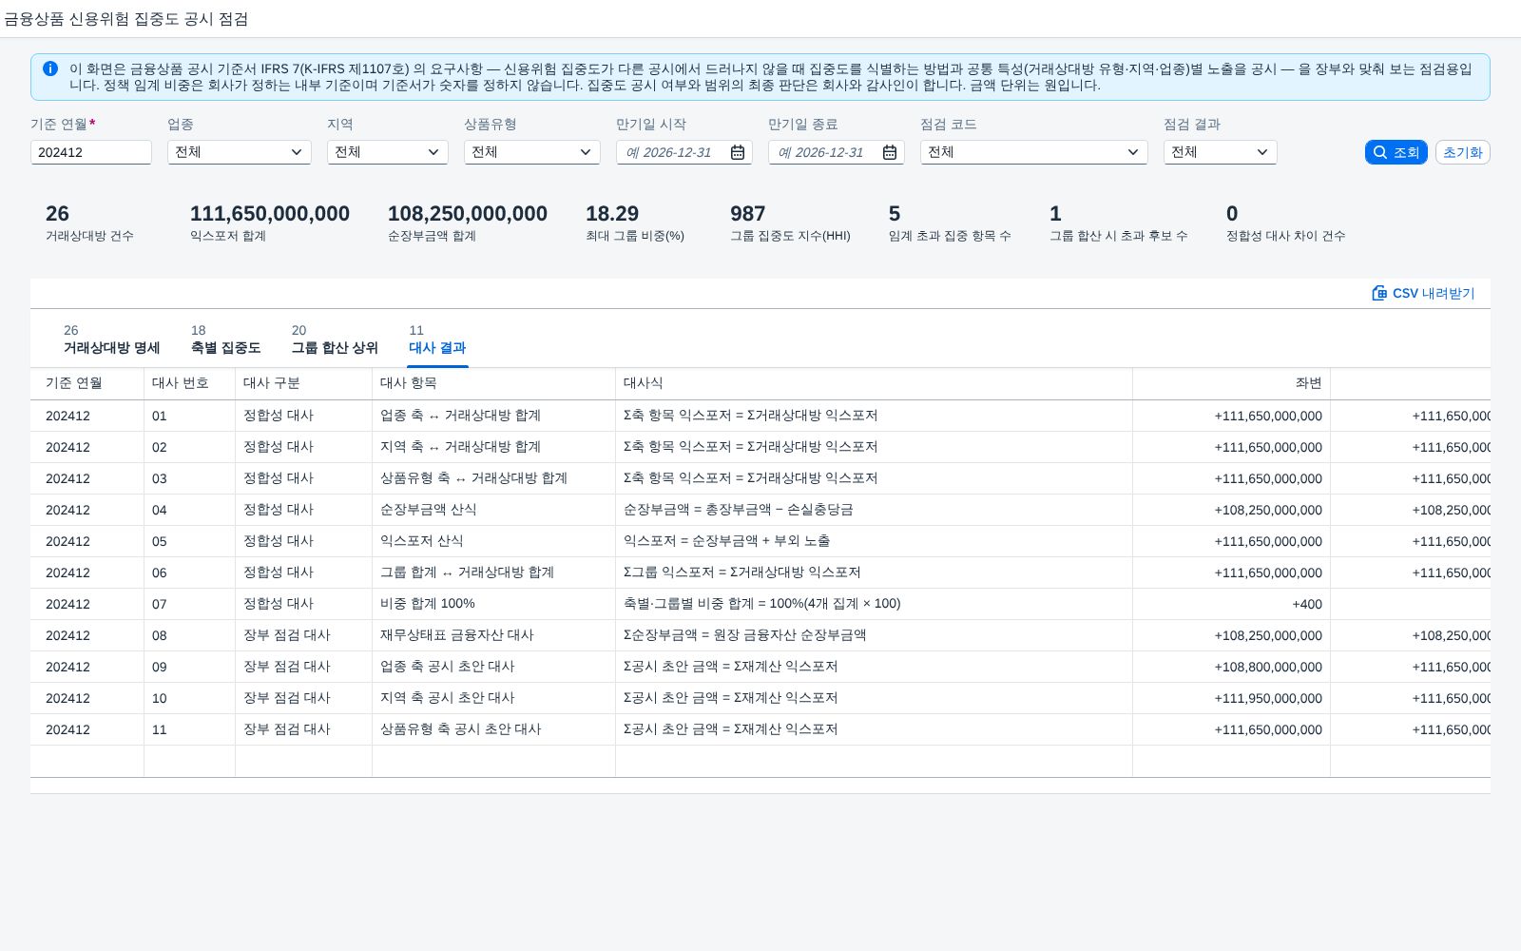Select row 지역 축 ↔ 거래상대방 합계
Screen dimensions: 1521x951
click(x=760, y=447)
